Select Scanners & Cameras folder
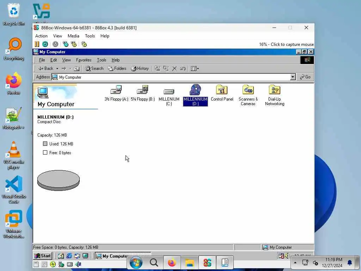Image resolution: width=361 pixels, height=271 pixels. 248,95
